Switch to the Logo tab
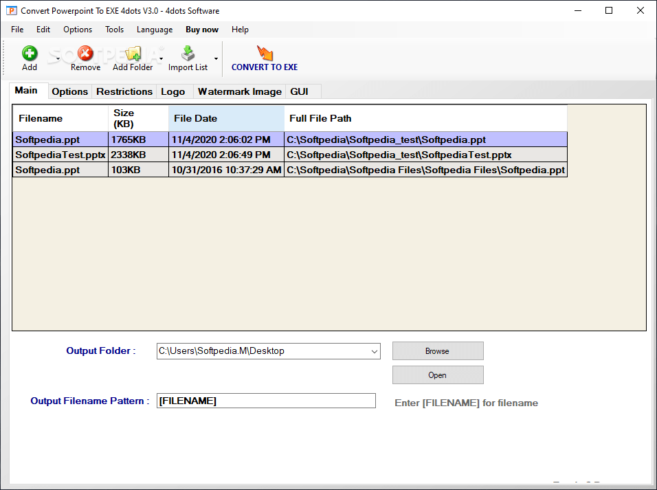This screenshot has width=657, height=490. tap(173, 91)
